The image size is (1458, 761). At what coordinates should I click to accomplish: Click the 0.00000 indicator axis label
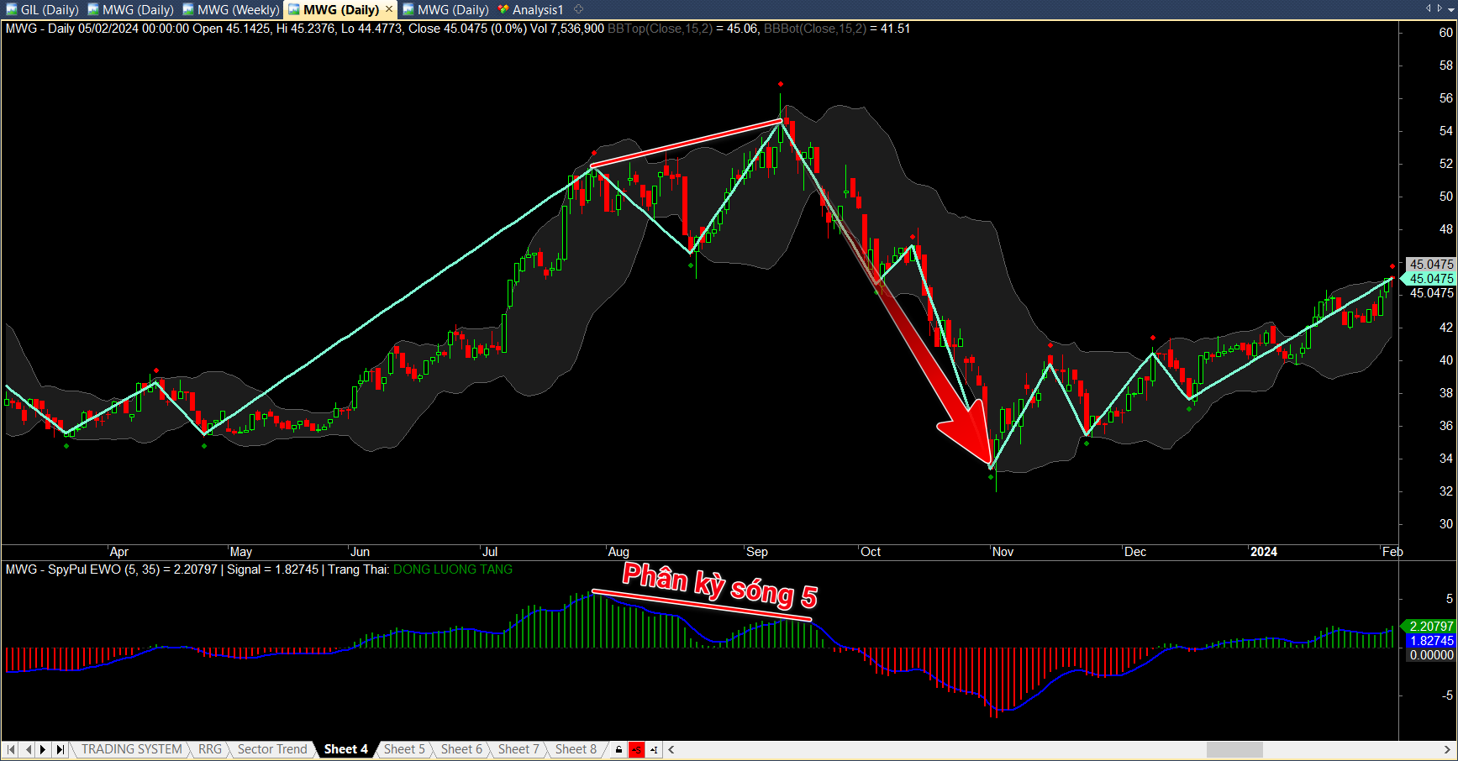[x=1431, y=655]
